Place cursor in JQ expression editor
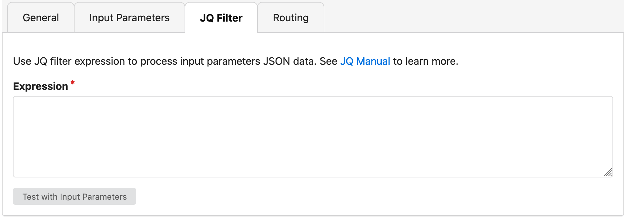The image size is (626, 219). [x=313, y=137]
